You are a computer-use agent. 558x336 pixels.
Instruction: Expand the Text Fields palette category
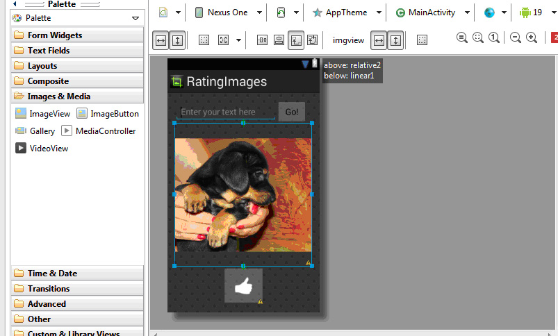pyautogui.click(x=78, y=51)
